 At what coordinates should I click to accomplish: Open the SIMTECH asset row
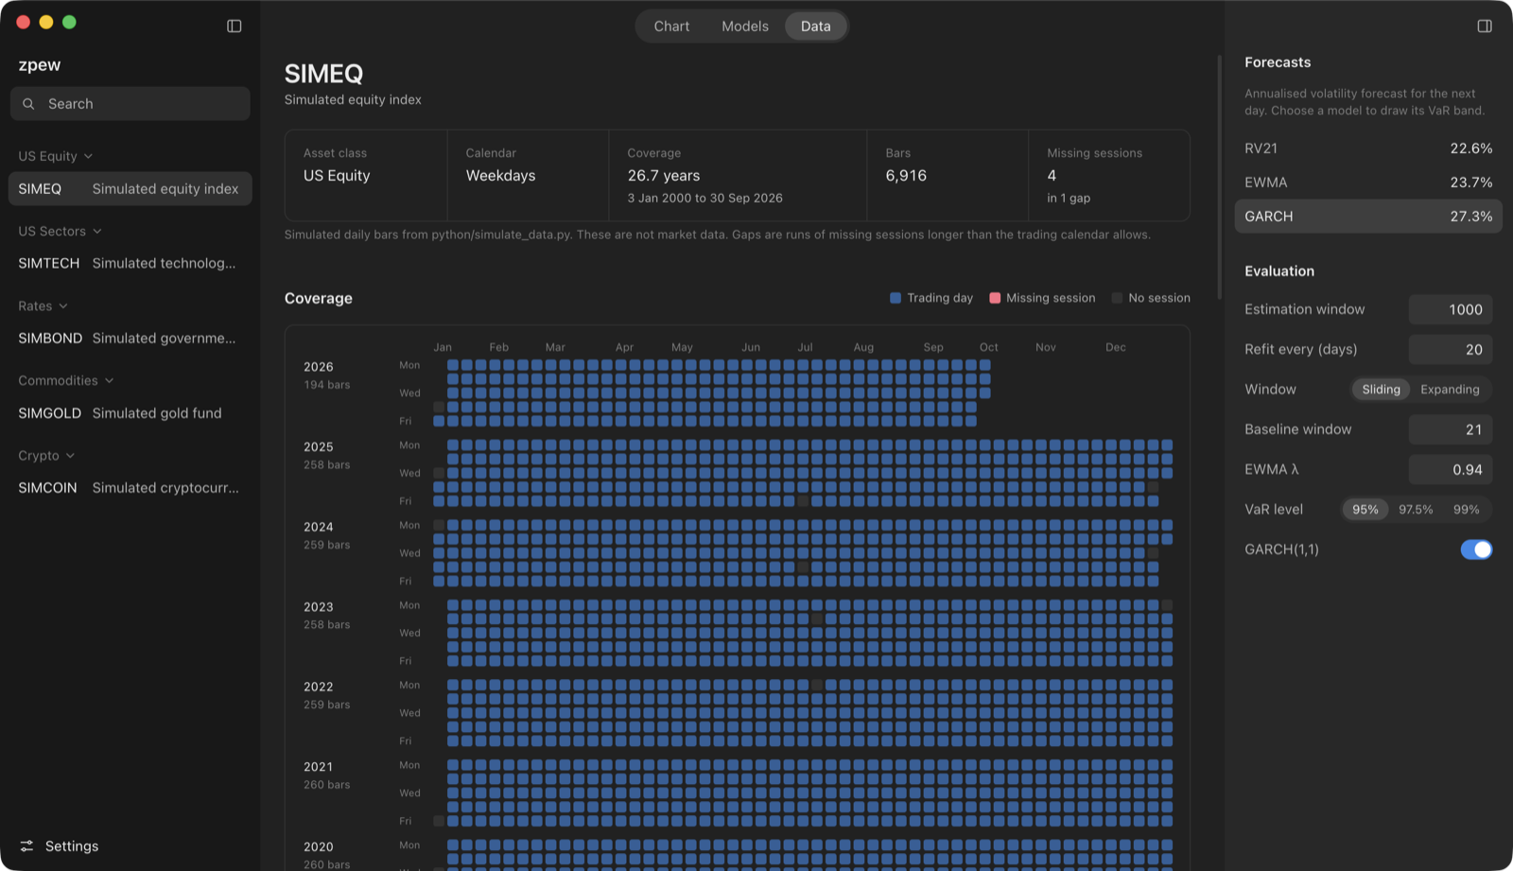coord(130,263)
